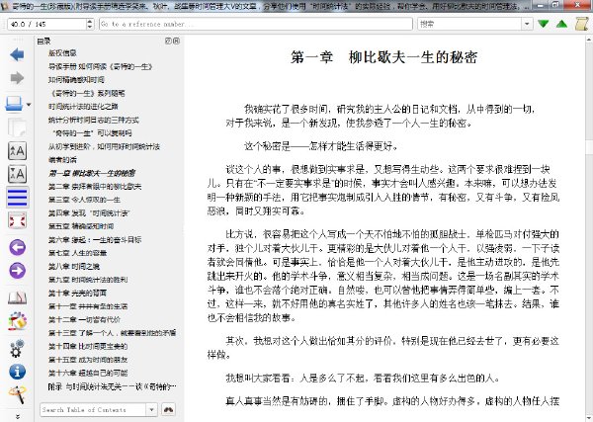
Task: Click the Print icon in the sidebar
Action: [x=15, y=104]
